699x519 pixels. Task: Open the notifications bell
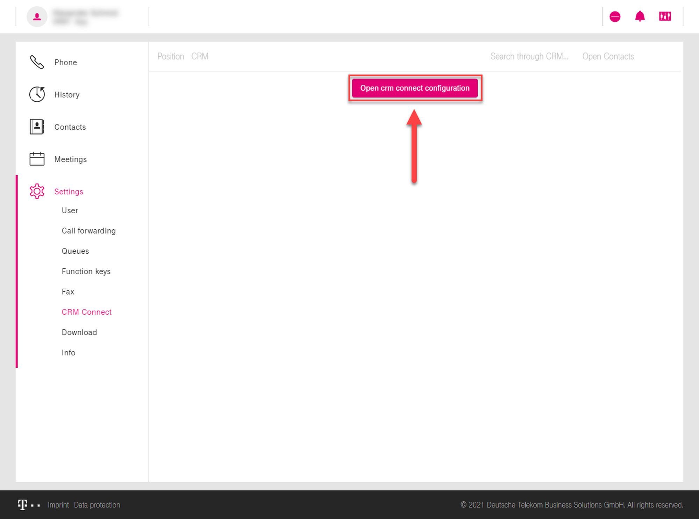click(x=640, y=16)
